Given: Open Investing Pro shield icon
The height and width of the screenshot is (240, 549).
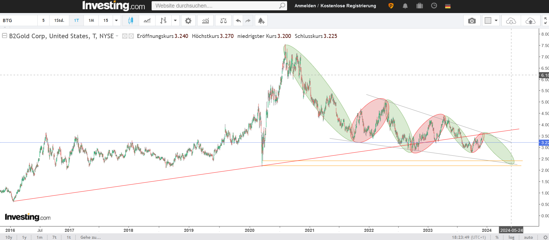Looking at the screenshot, I should click(x=391, y=6).
